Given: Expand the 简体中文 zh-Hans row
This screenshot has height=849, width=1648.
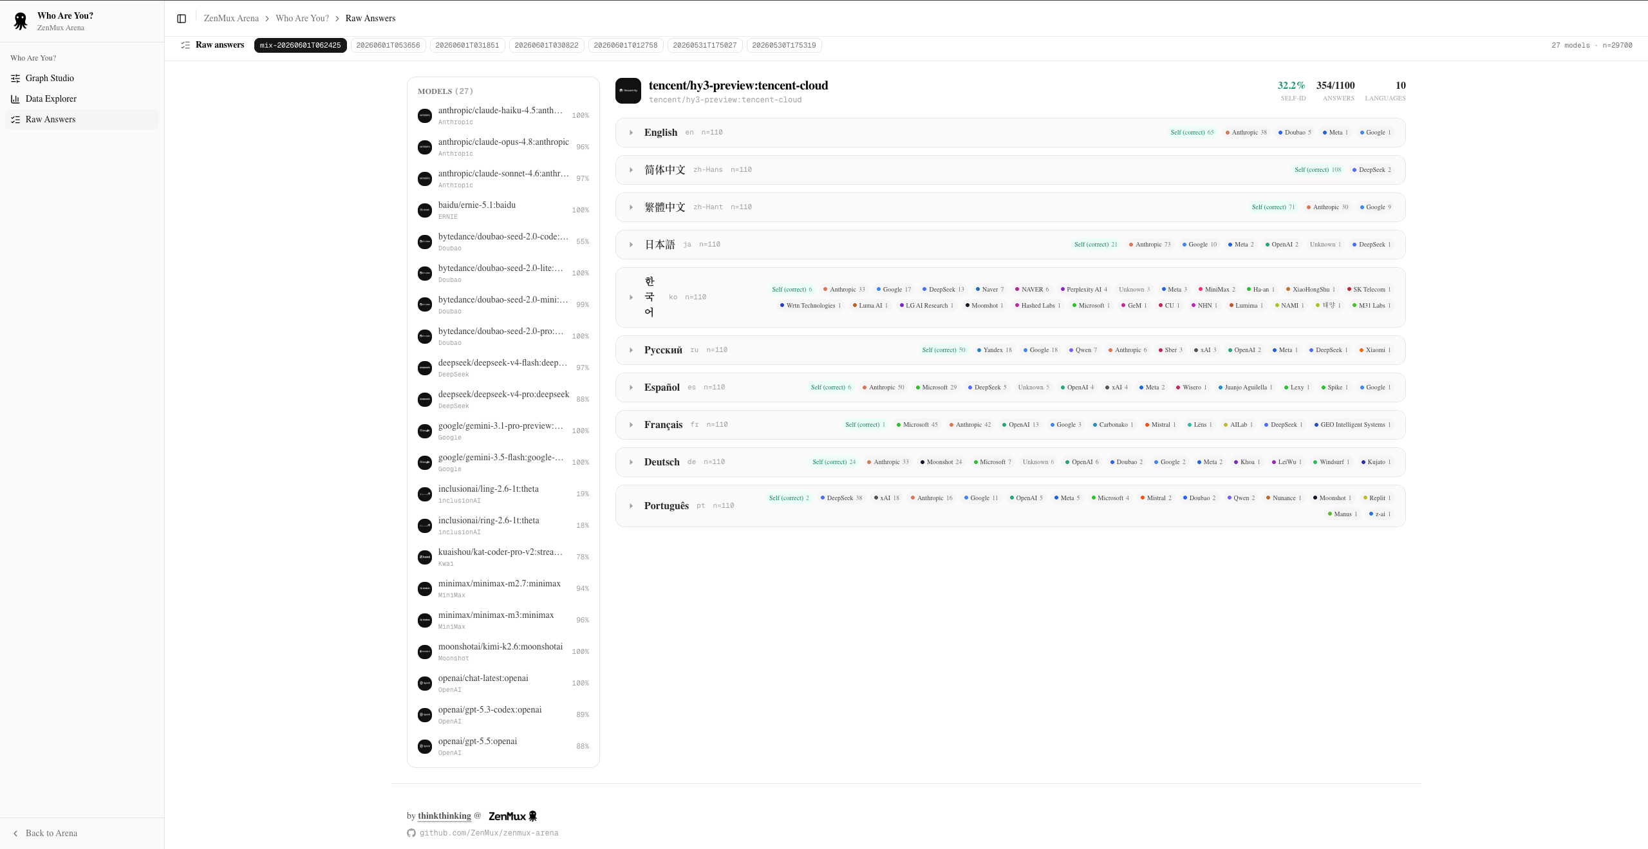Looking at the screenshot, I should [x=1010, y=170].
